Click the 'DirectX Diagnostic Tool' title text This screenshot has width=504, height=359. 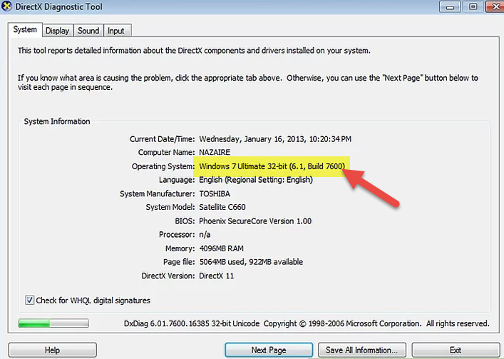pyautogui.click(x=59, y=6)
